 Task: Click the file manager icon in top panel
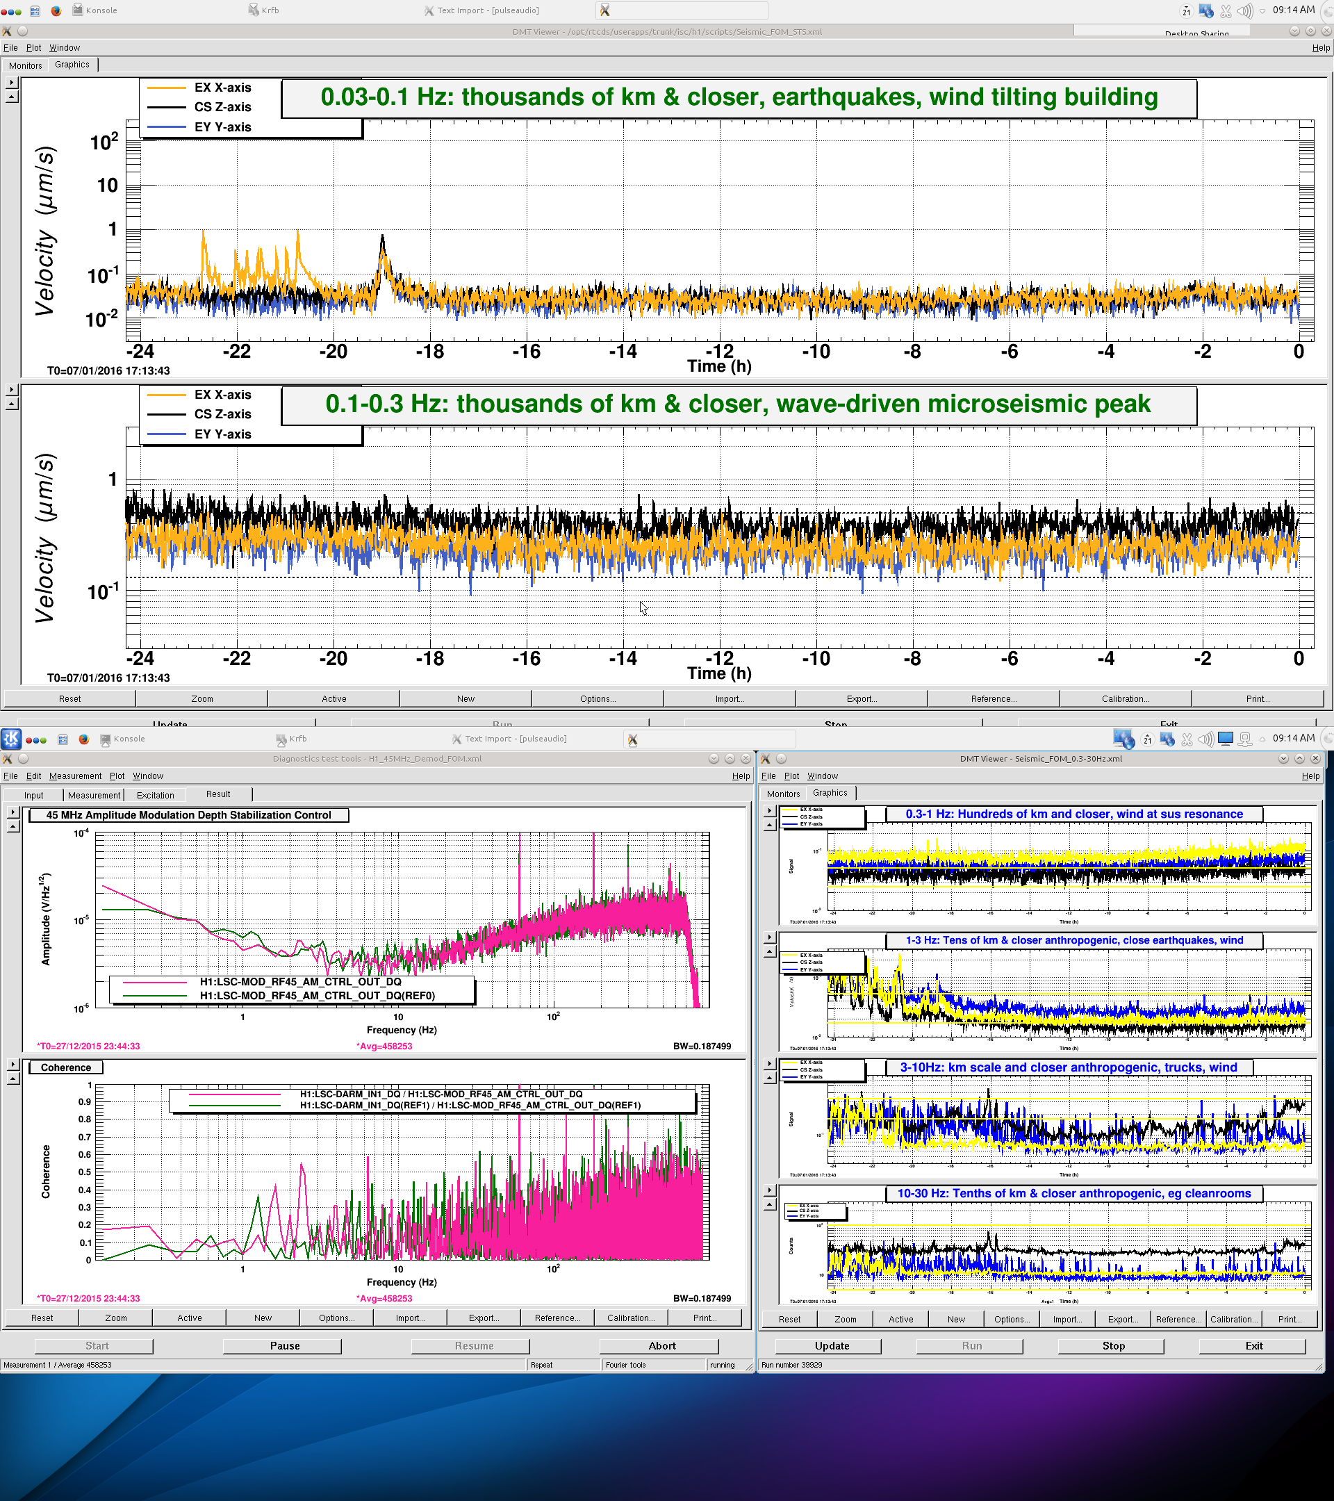point(35,11)
